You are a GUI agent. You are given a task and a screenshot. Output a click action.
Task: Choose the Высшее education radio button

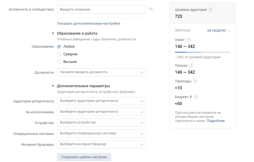pyautogui.click(x=59, y=62)
